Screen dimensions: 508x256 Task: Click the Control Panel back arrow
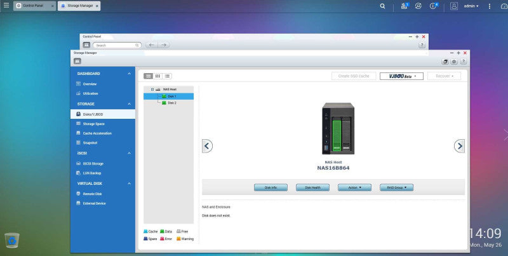151,45
